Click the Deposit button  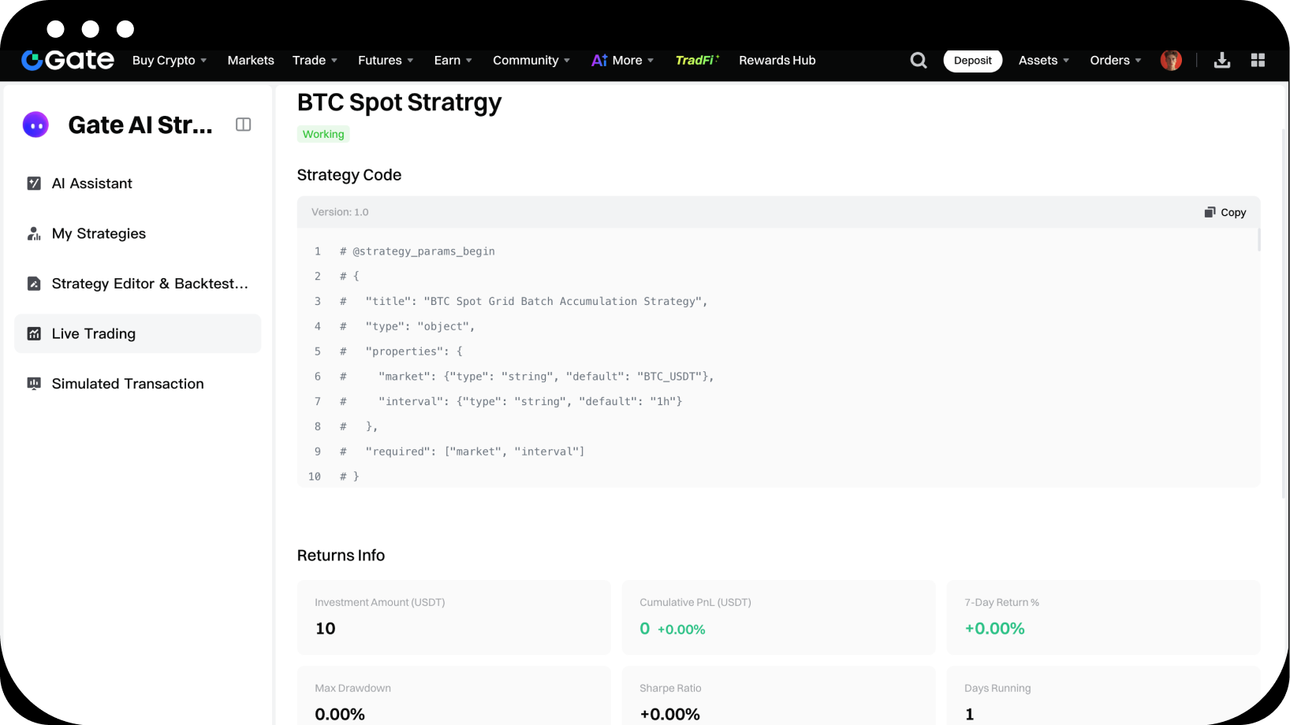pos(973,61)
